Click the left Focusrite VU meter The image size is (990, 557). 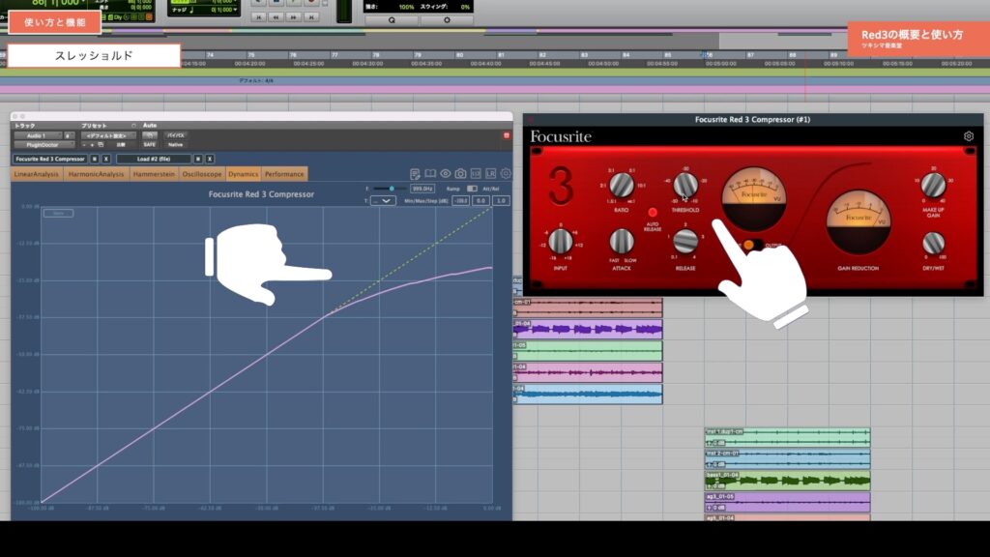pyautogui.click(x=754, y=199)
